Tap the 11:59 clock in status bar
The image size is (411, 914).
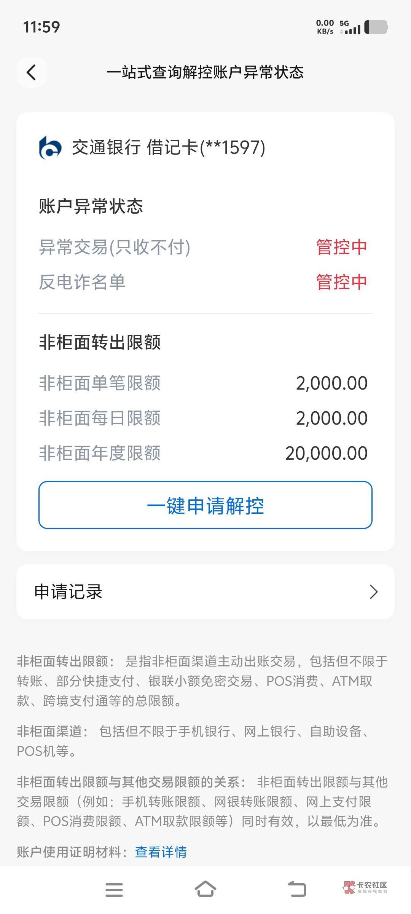pyautogui.click(x=41, y=27)
